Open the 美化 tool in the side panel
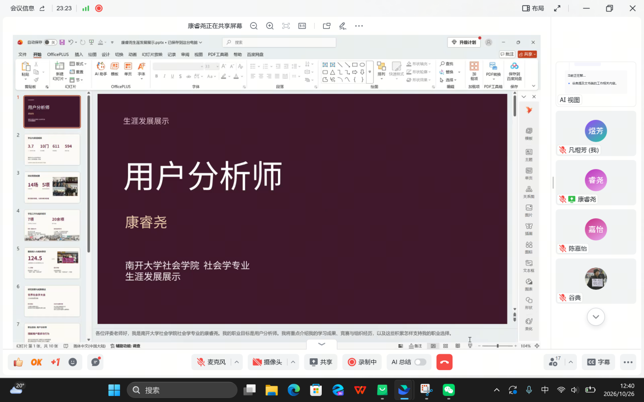 (x=529, y=324)
